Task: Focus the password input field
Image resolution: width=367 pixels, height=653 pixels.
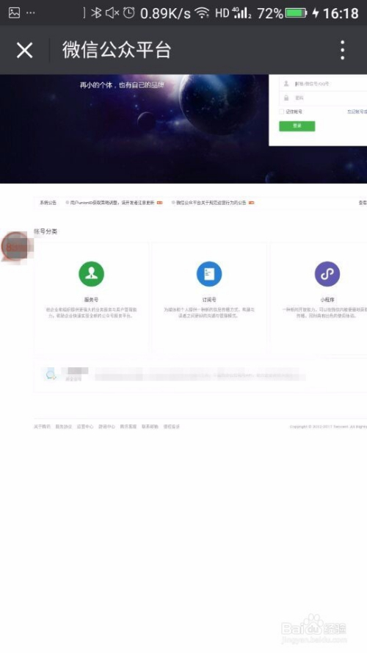Action: point(323,98)
